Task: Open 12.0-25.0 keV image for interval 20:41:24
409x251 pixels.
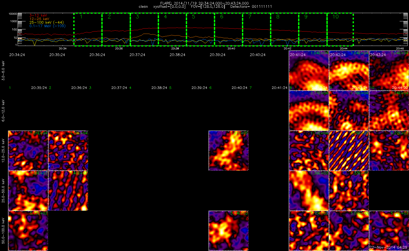Action: 309,151
